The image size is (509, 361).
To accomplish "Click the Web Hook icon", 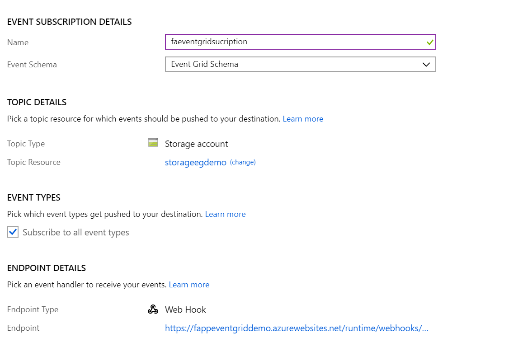I will tap(153, 309).
